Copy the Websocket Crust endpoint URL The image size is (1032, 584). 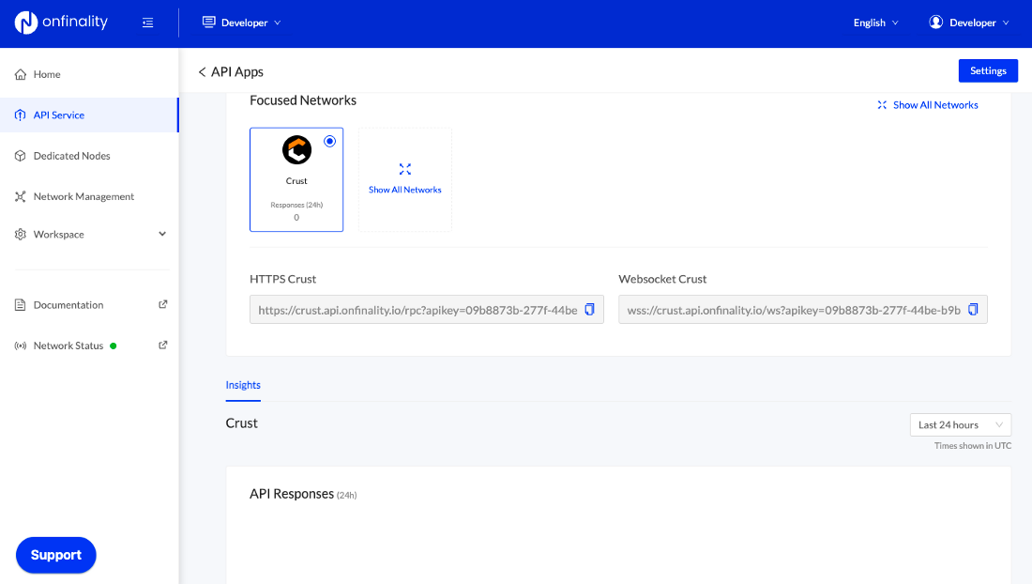click(974, 310)
